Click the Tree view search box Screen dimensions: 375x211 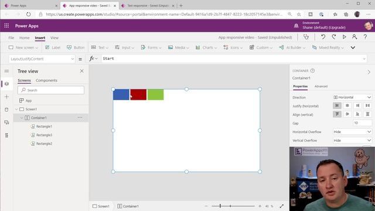(51, 90)
